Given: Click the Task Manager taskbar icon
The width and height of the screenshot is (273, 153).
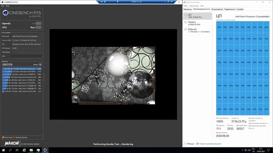Looking at the screenshot, I should 38,150.
